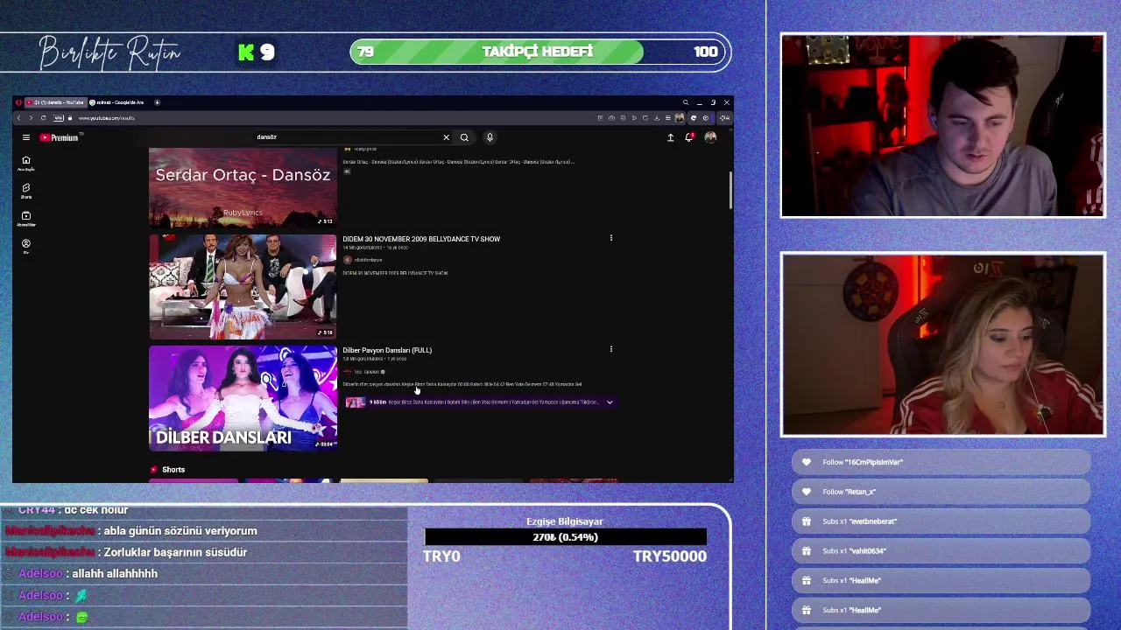The image size is (1121, 630).
Task: Open Shorts from the sidebar
Action: point(26,192)
